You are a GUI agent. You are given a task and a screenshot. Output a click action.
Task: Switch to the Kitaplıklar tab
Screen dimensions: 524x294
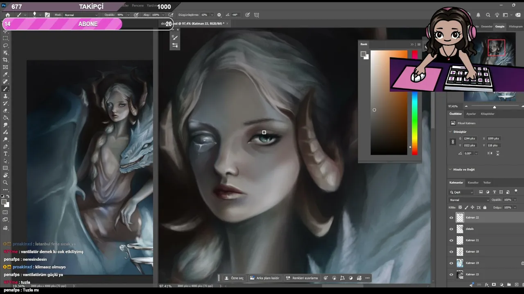[x=488, y=114]
